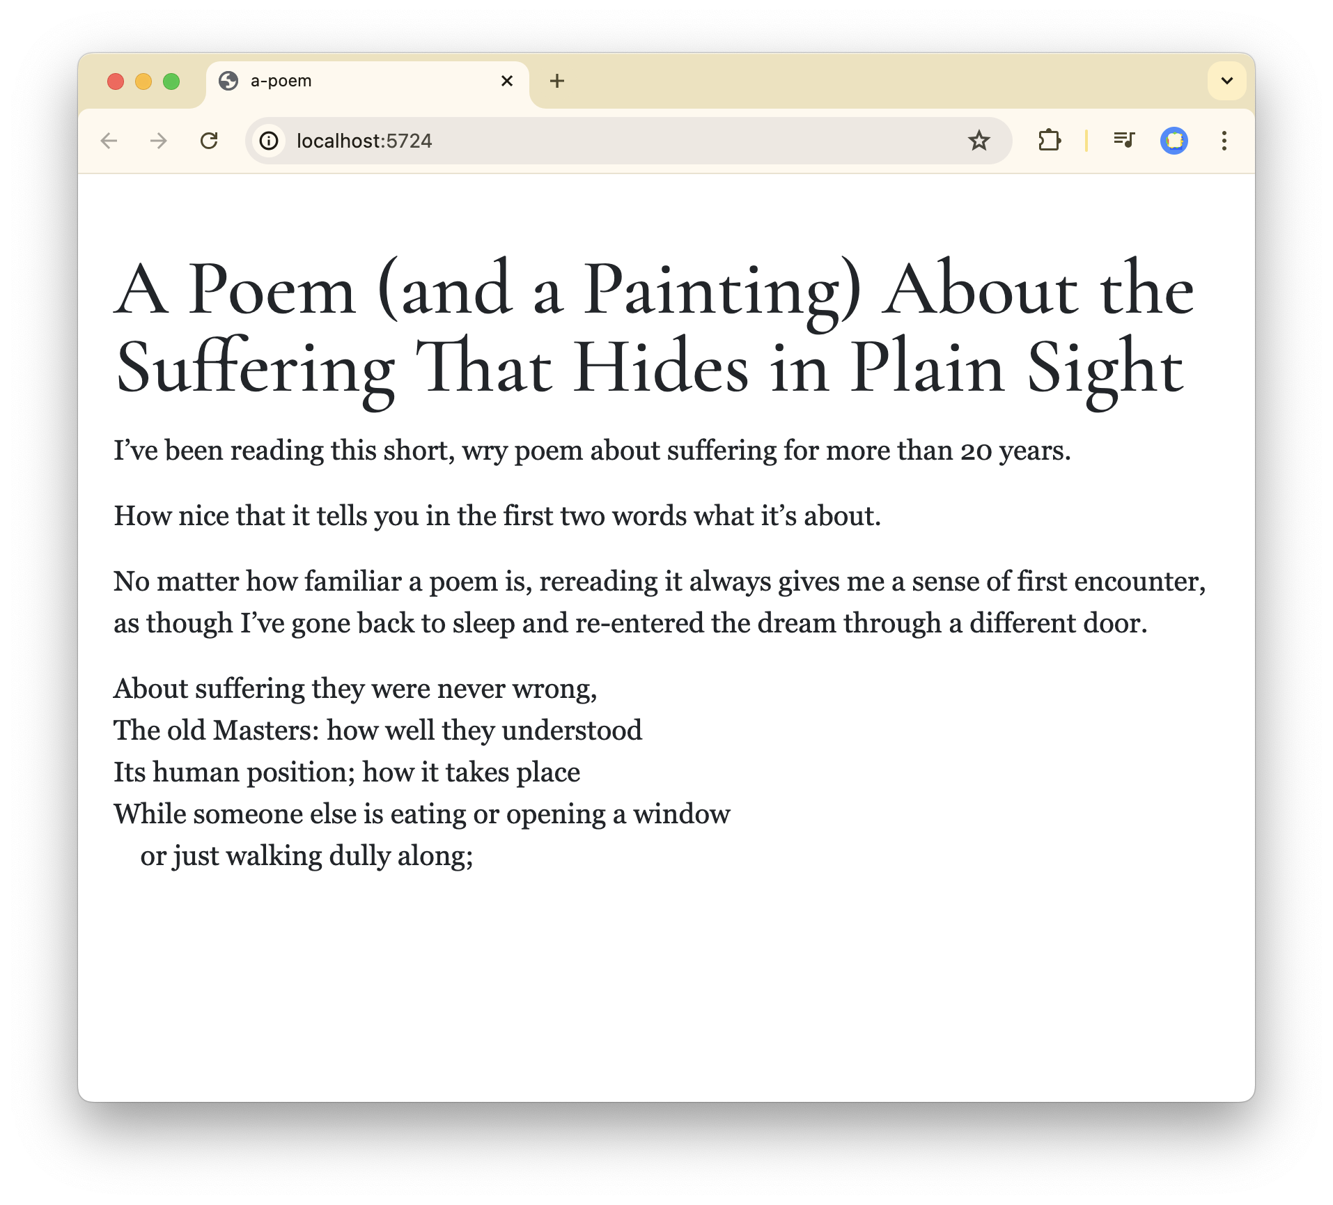1333x1205 pixels.
Task: Click the paragraph starting "How nice that"
Action: 497,516
